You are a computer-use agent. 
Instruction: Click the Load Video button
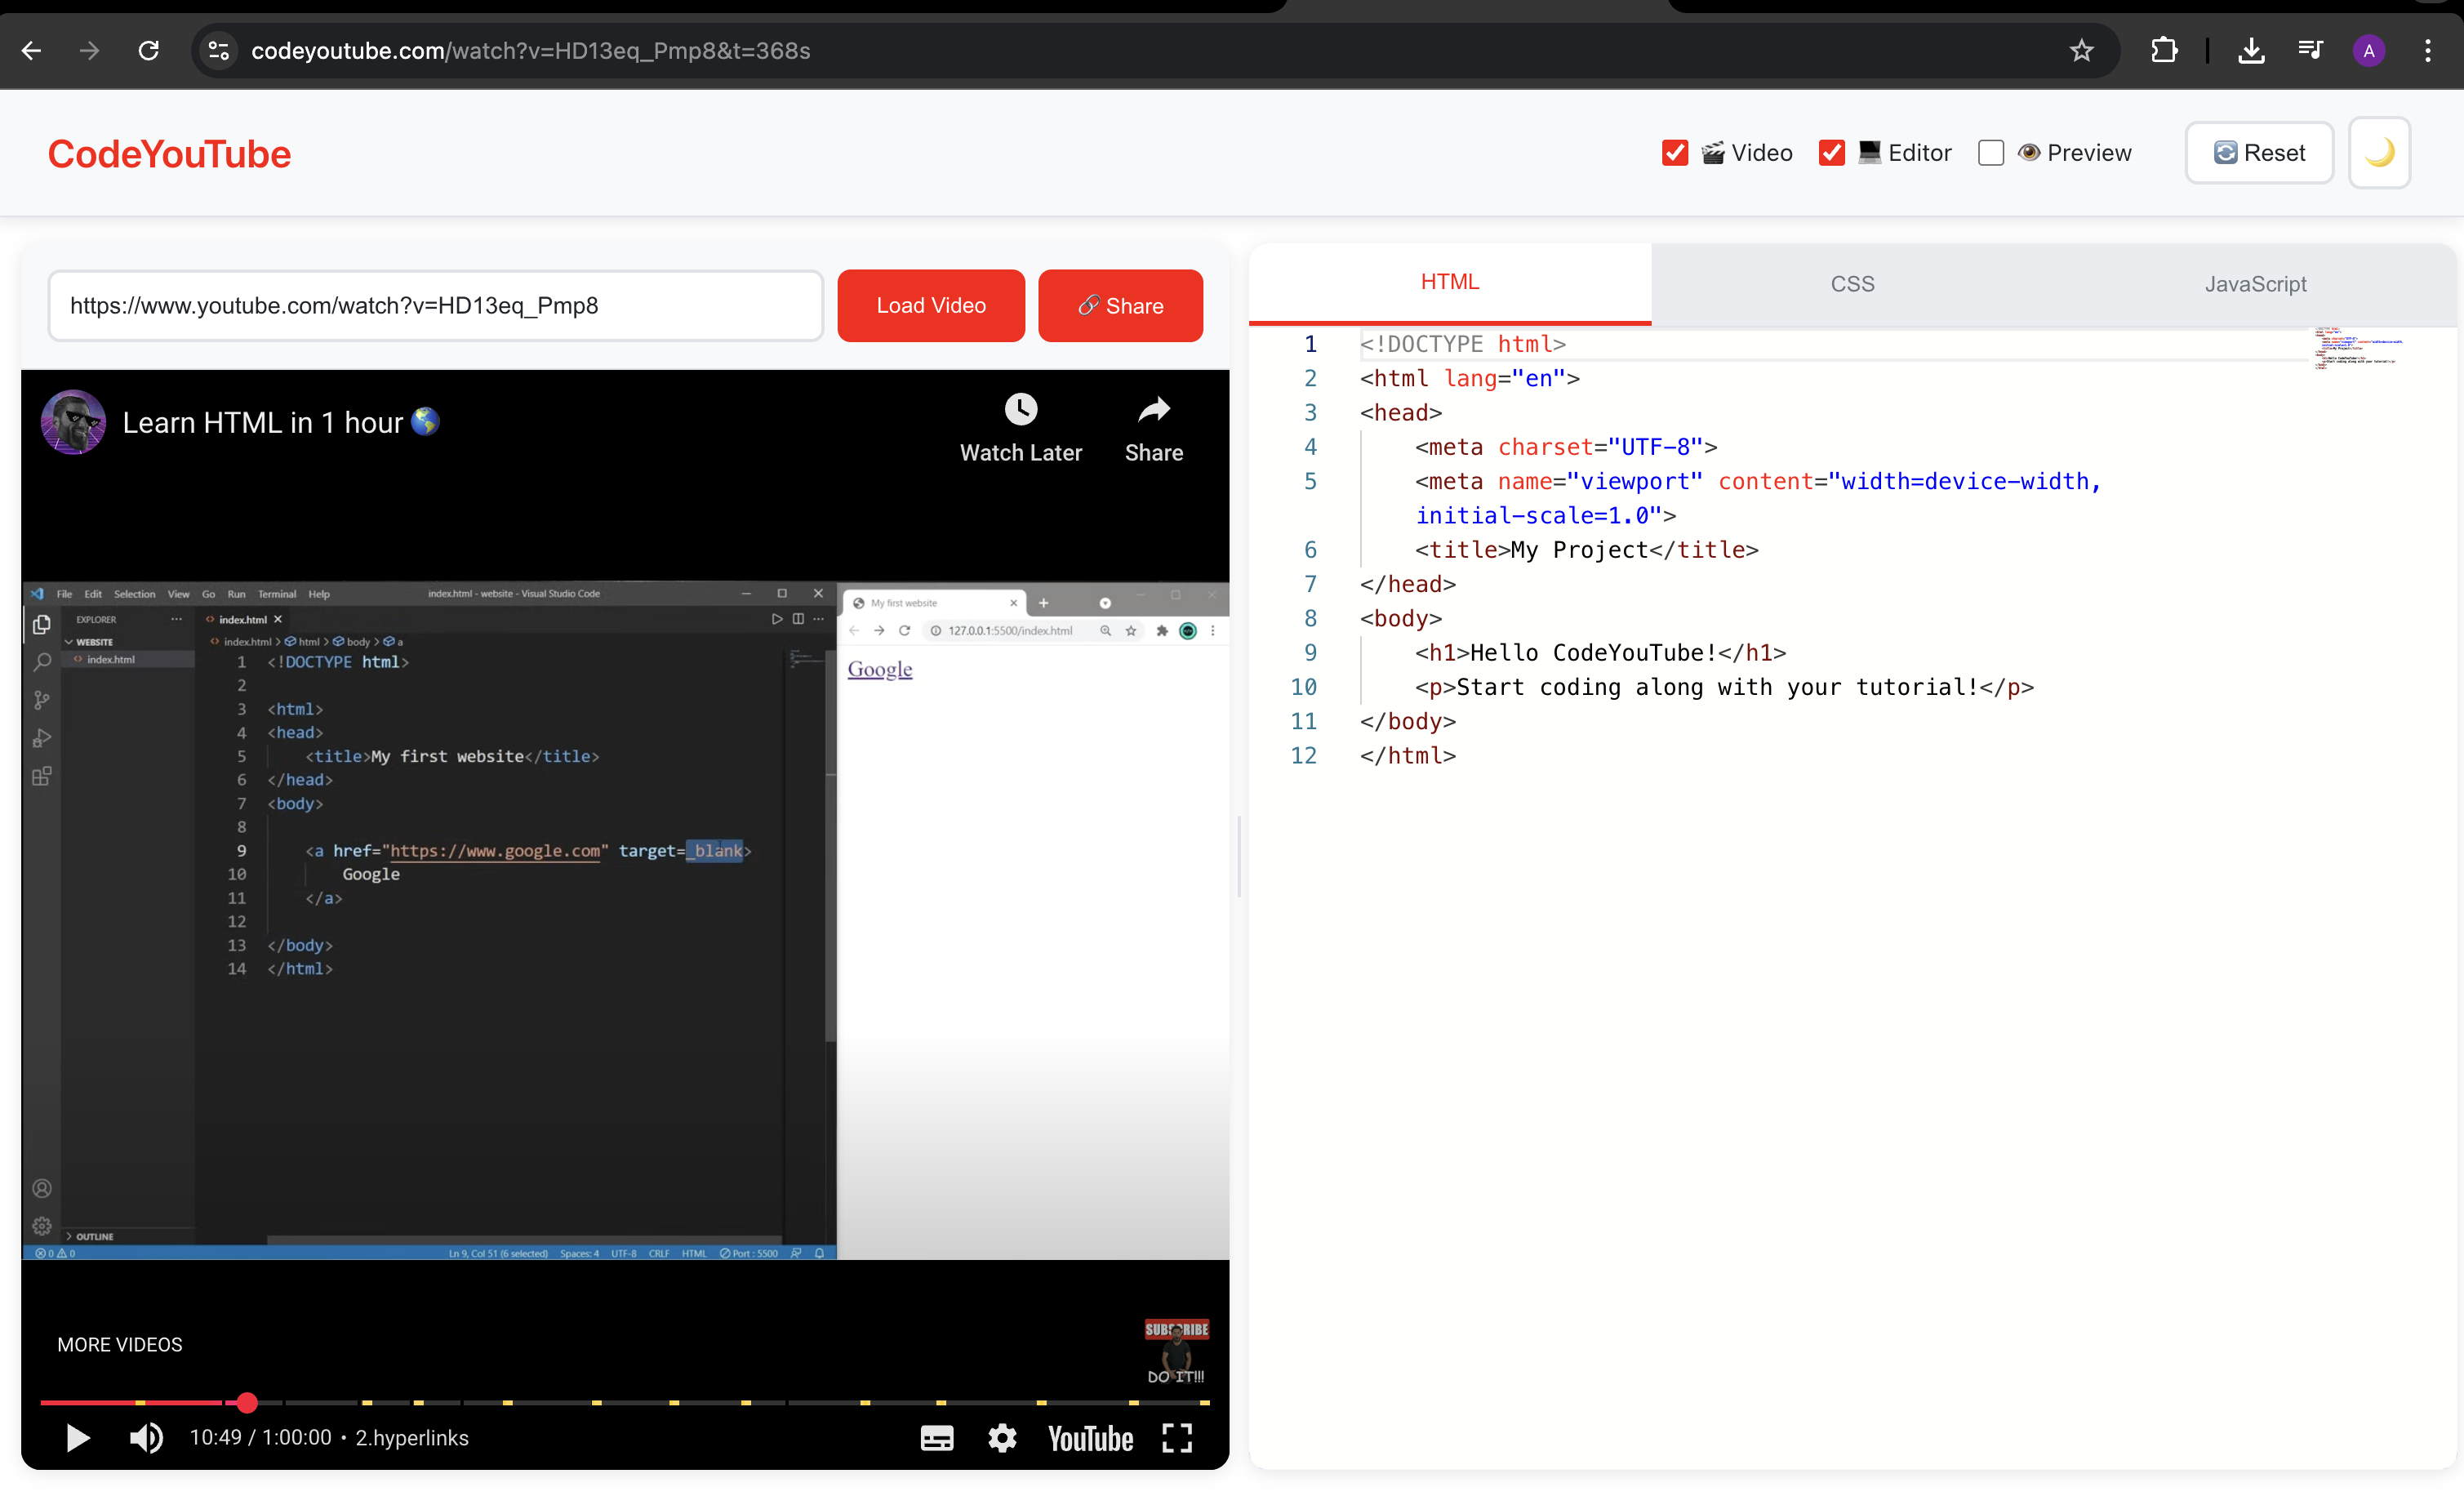coord(930,306)
